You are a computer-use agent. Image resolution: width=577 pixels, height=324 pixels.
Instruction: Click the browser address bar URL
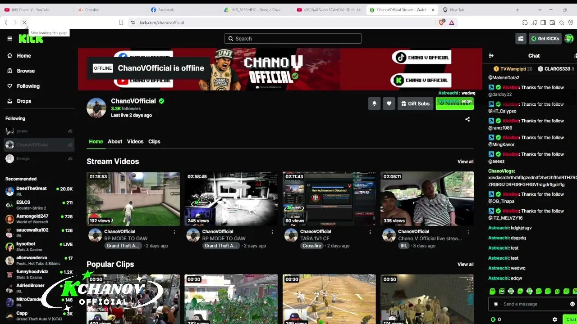click(161, 22)
